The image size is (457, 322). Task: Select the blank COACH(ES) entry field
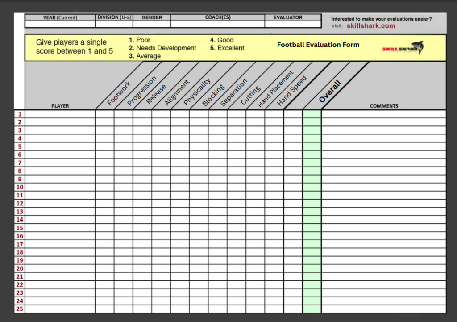217,24
